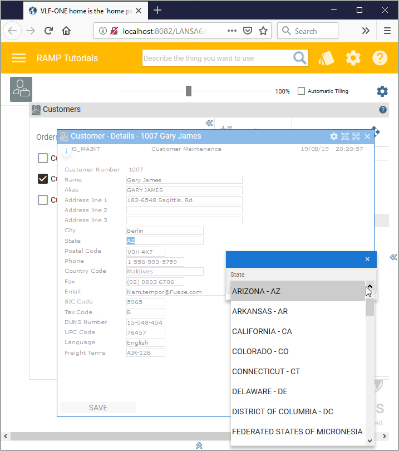
Task: Open the themes swatch icon in header
Action: click(x=326, y=58)
